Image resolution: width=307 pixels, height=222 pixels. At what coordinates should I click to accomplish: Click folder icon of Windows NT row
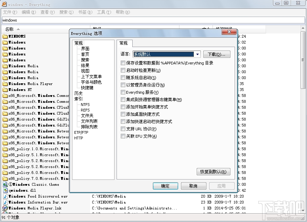(x=5, y=90)
